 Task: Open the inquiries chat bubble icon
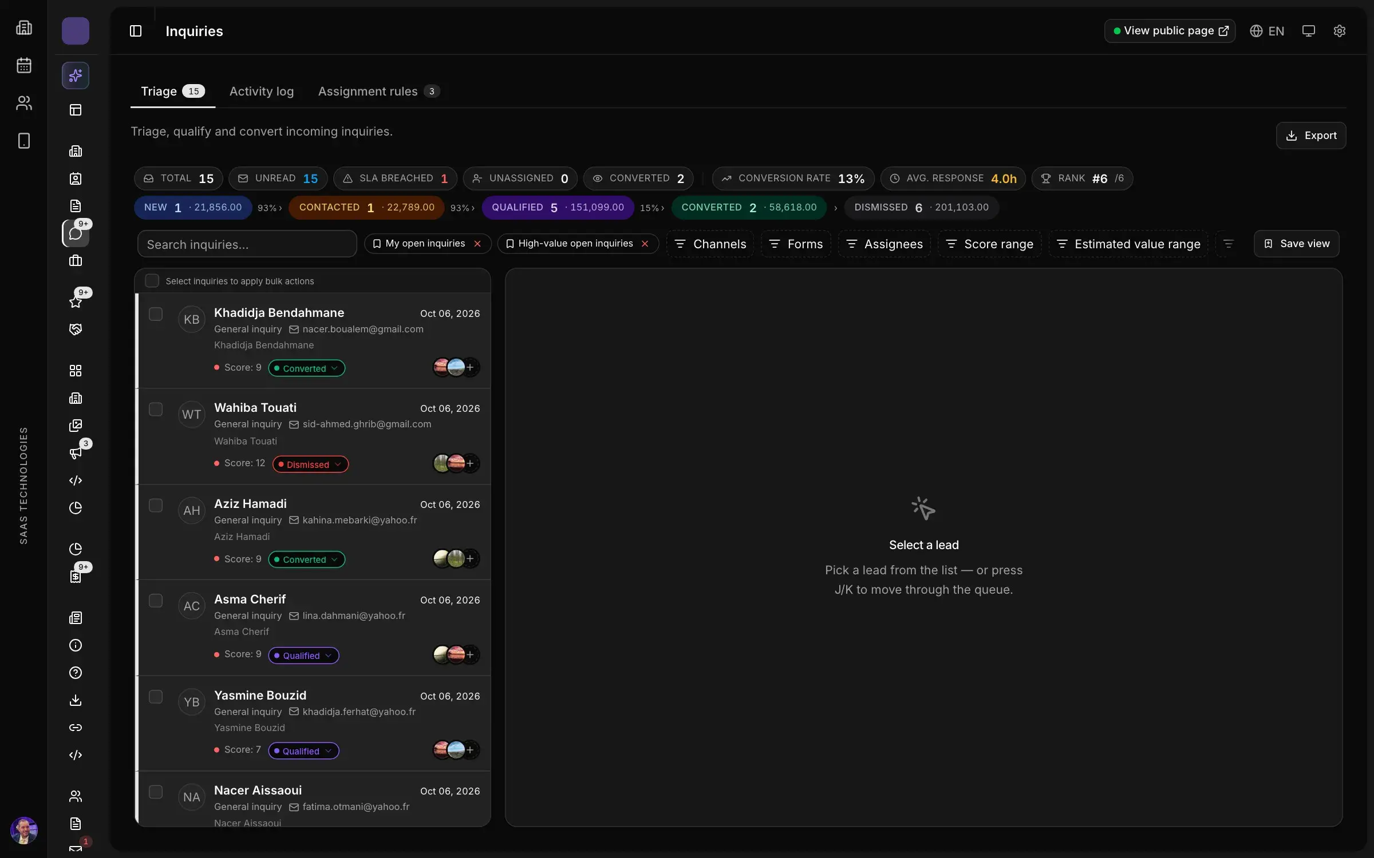pos(76,233)
